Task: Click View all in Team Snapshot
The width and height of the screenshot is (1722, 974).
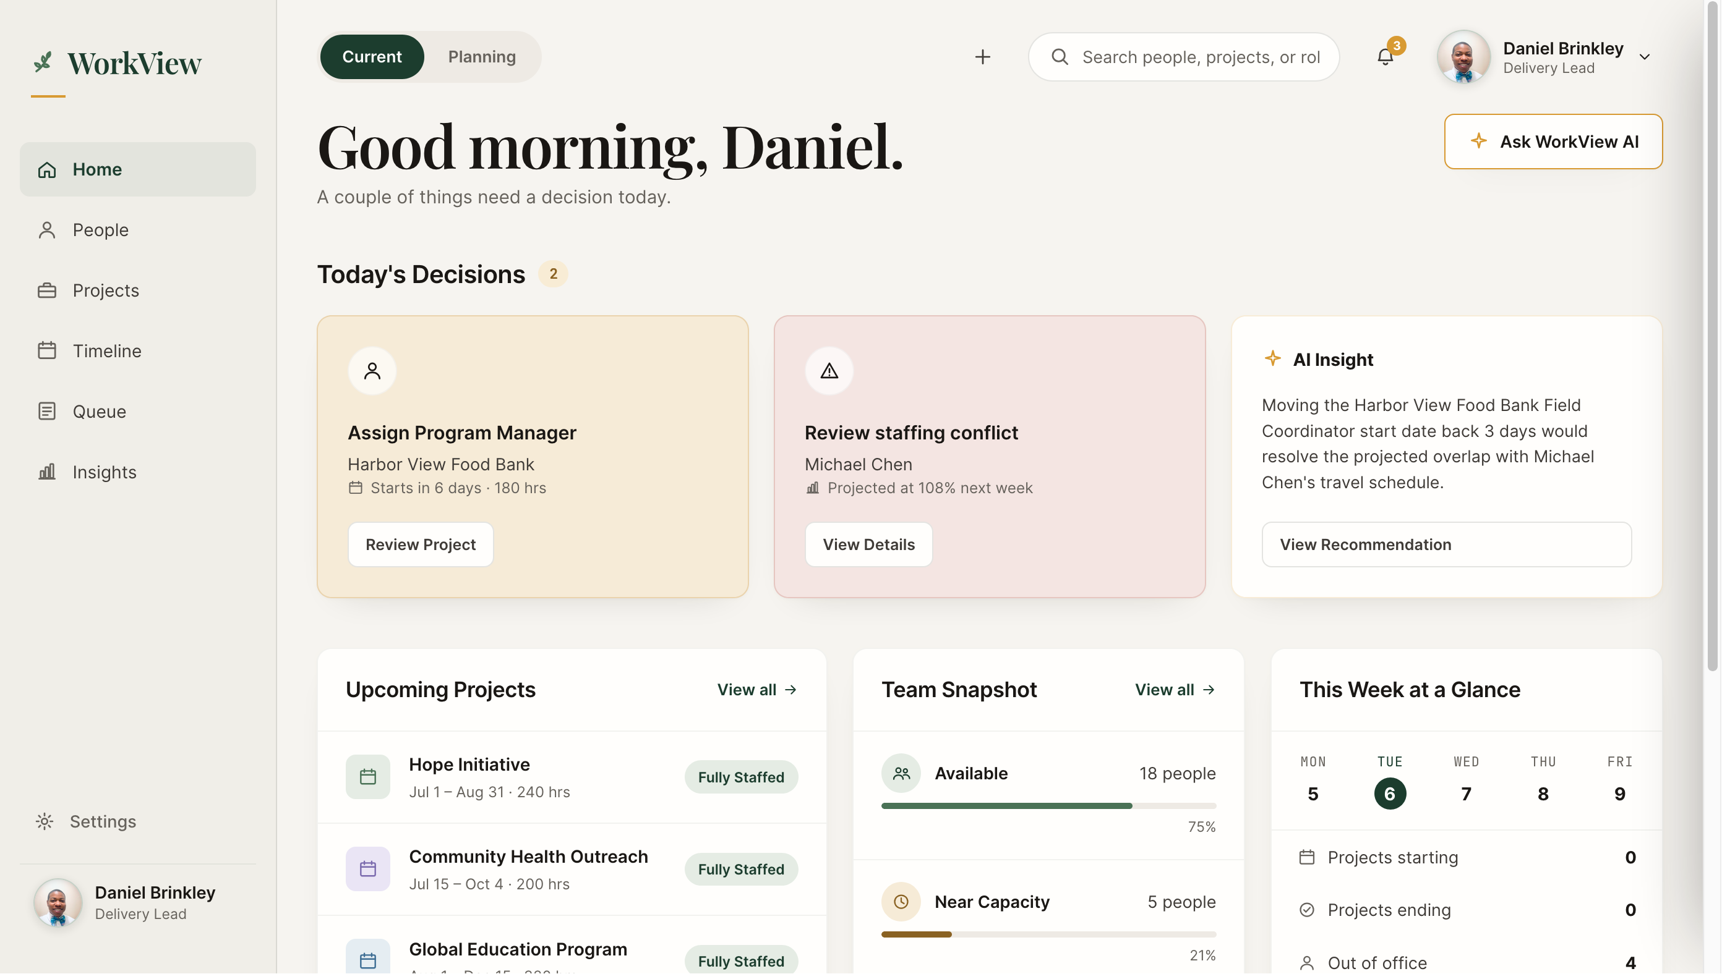Action: pyautogui.click(x=1175, y=690)
